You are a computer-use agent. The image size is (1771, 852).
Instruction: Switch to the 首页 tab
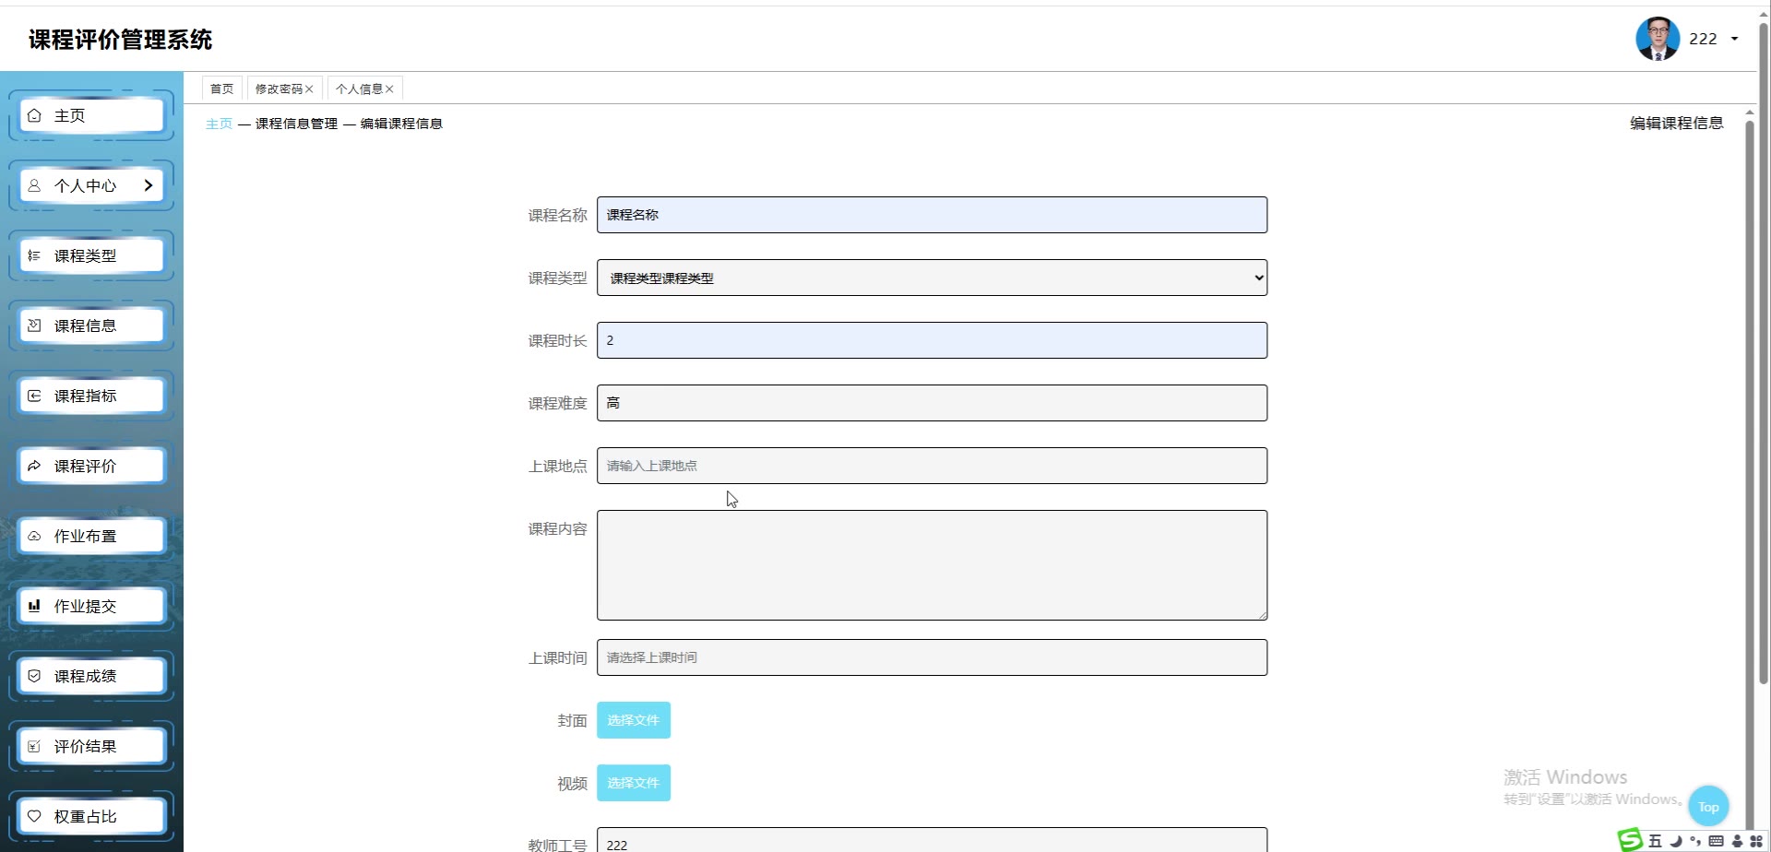pos(221,89)
